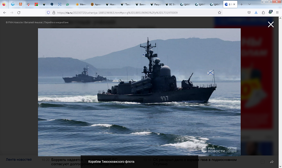282x168 pixels.
Task: Open 'Лента новостей' link
Action: point(19,160)
